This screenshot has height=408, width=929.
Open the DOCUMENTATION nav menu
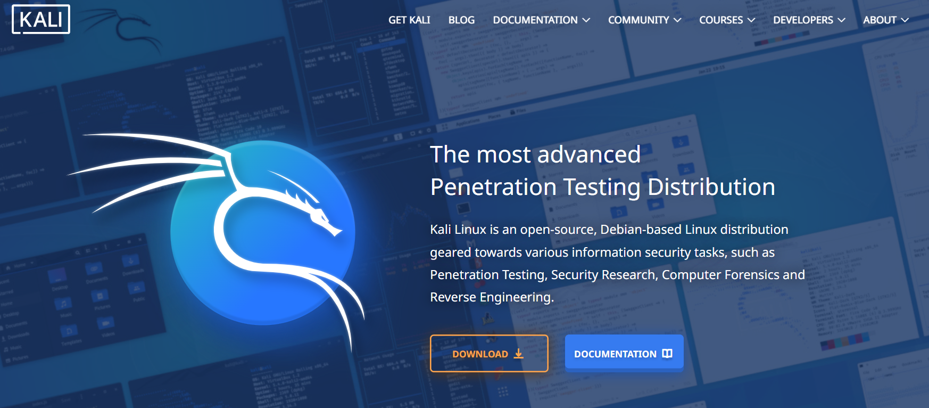pos(541,20)
